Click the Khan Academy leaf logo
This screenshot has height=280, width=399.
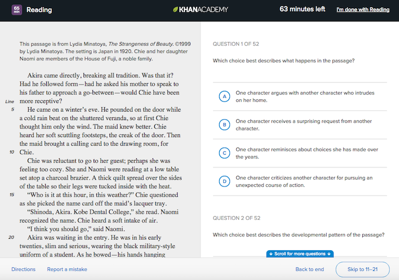[x=176, y=10]
